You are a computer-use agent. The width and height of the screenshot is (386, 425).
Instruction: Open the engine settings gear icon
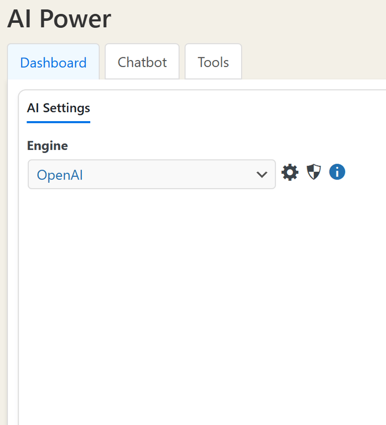coord(290,172)
